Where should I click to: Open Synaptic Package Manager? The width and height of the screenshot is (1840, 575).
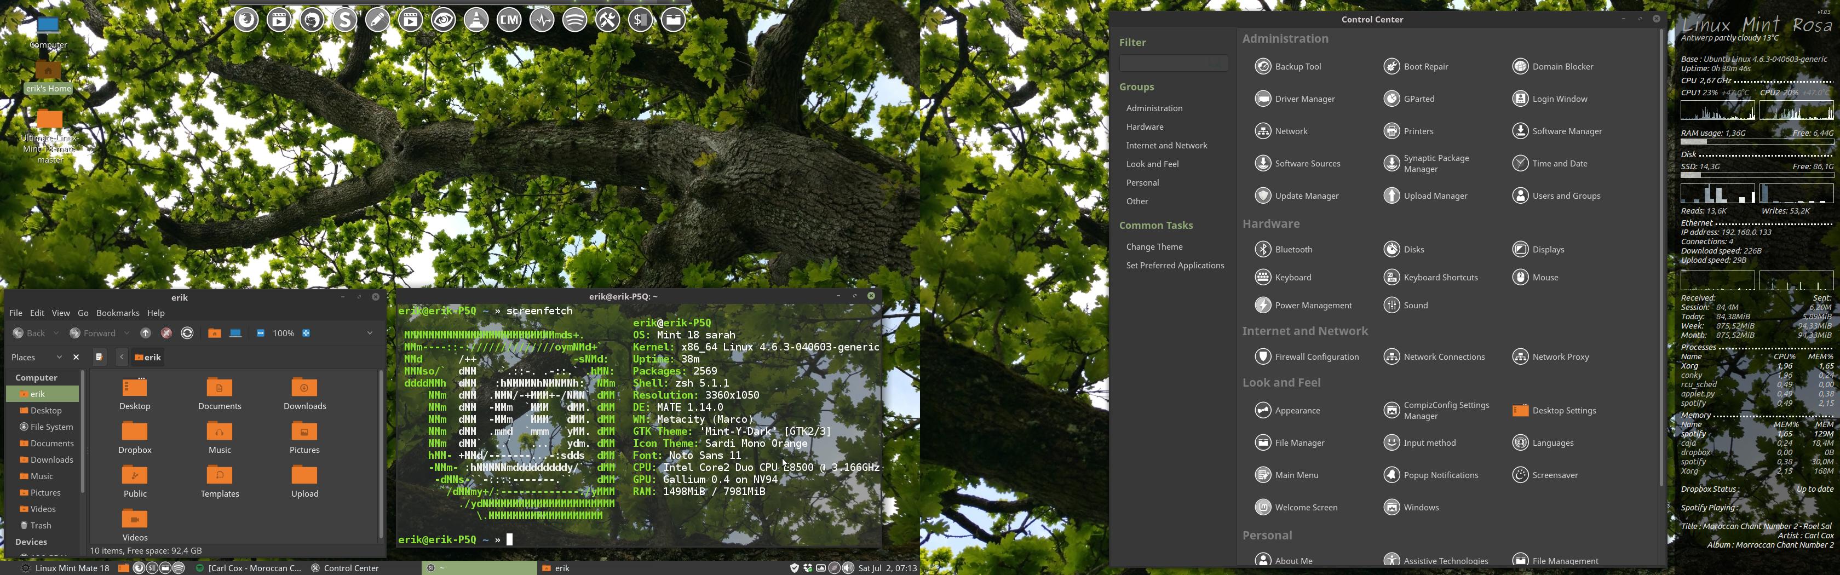[x=1427, y=164]
